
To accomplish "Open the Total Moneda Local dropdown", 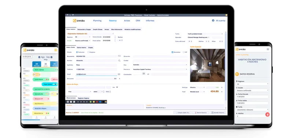I will point(197,92).
